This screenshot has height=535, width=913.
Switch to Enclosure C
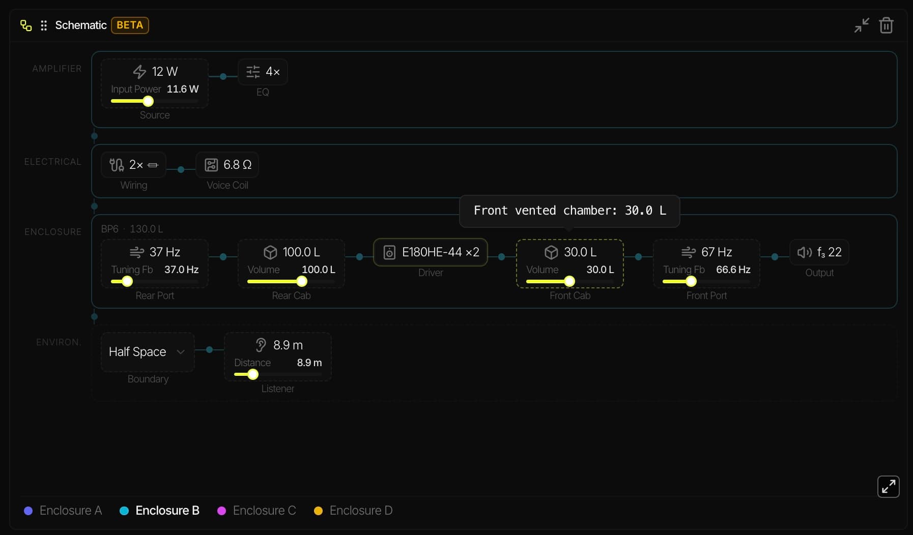point(256,511)
